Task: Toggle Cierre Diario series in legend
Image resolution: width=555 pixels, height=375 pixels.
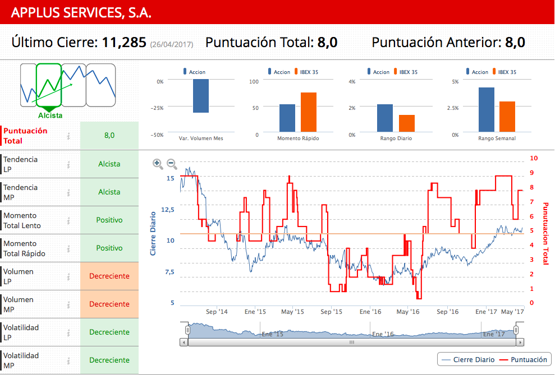Action: tap(468, 359)
